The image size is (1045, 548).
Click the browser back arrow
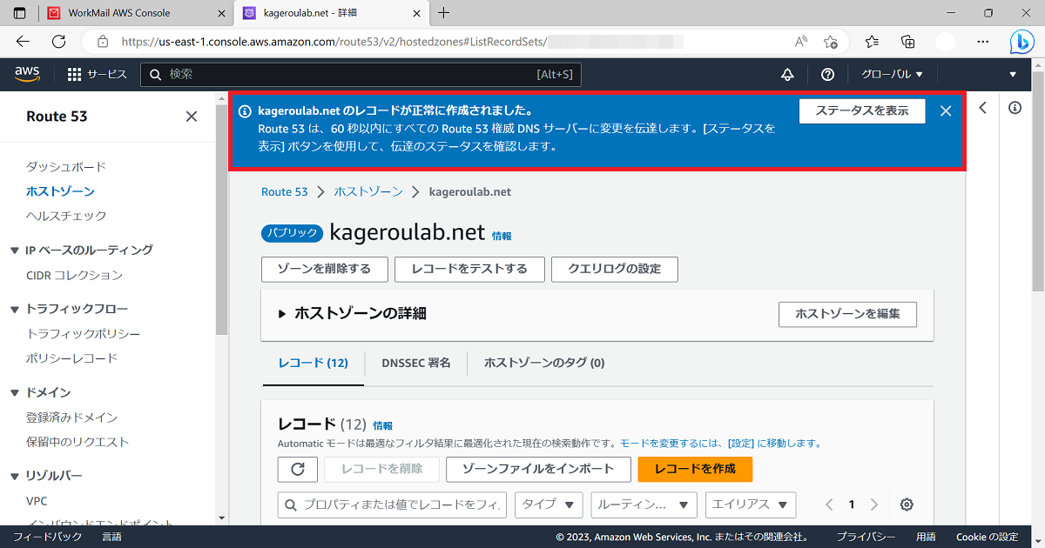pos(23,41)
